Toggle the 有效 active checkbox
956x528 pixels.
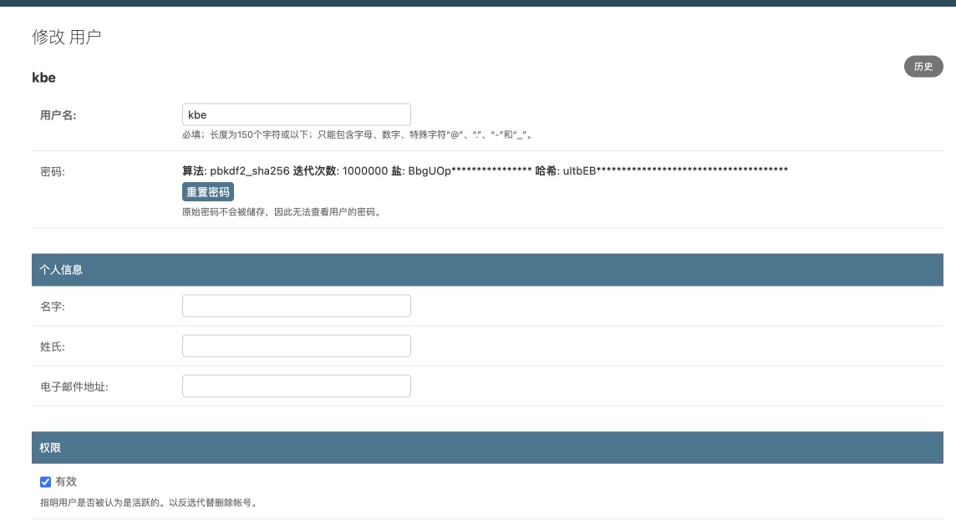(x=46, y=482)
